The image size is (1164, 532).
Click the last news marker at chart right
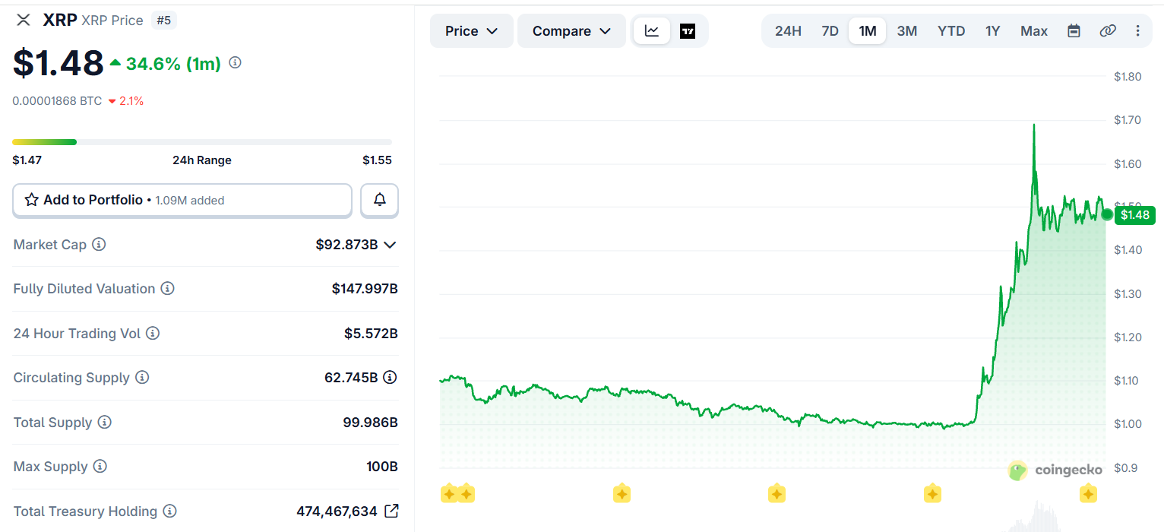tap(1088, 494)
